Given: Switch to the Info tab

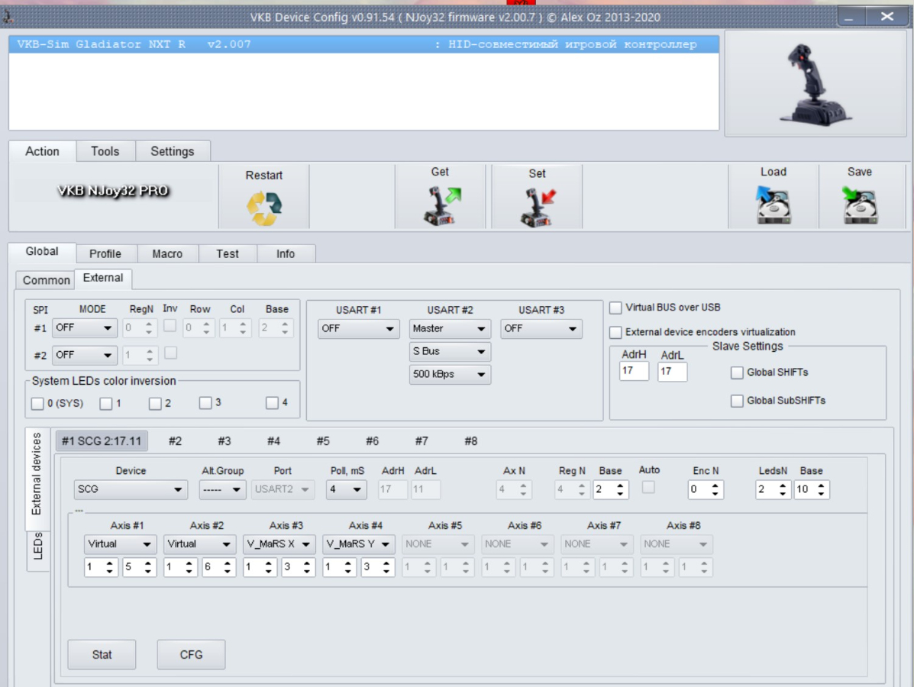Looking at the screenshot, I should click(286, 254).
